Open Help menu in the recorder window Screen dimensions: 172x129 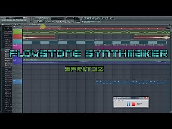point(123,100)
